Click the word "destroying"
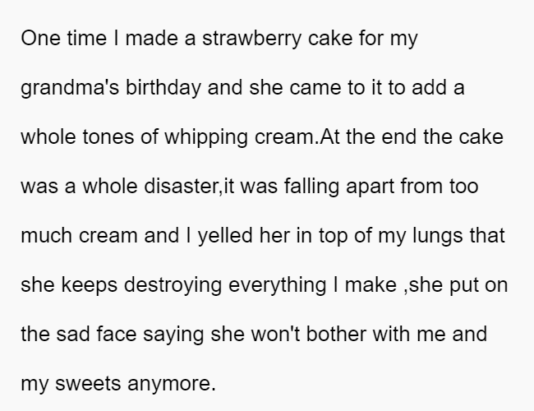 [x=173, y=285]
